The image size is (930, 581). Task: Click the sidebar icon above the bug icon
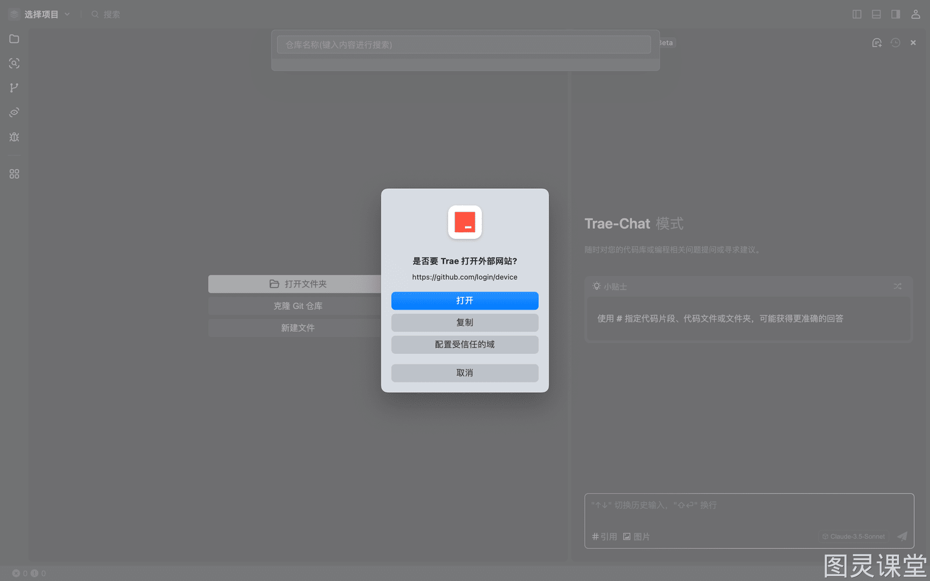[15, 112]
